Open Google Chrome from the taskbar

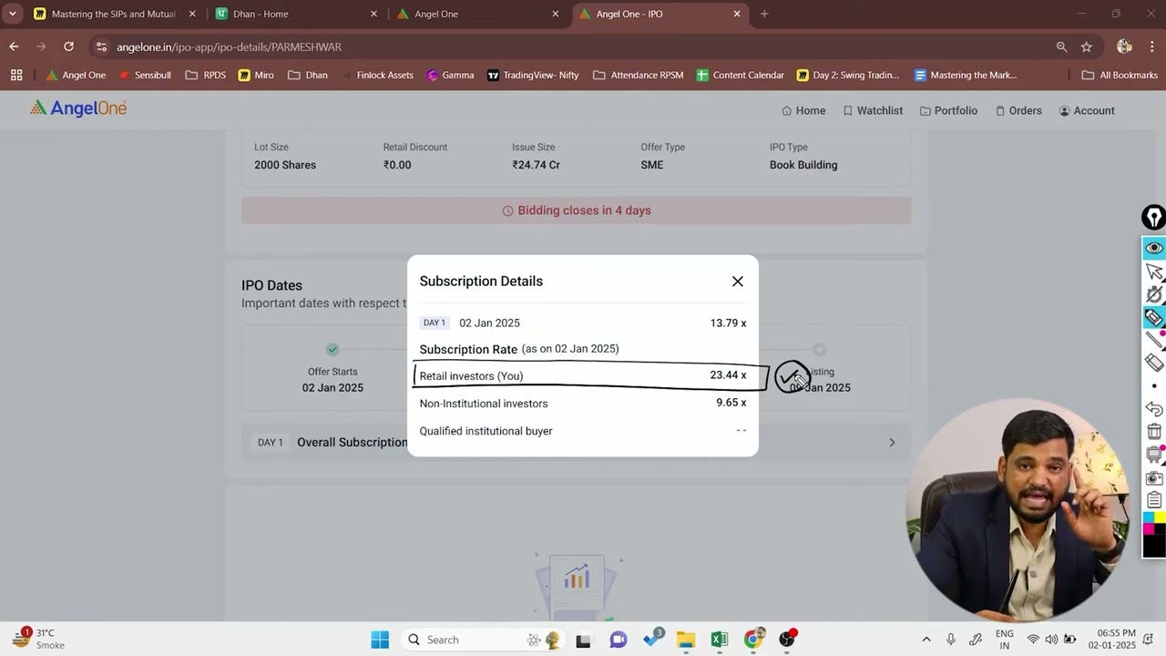click(x=753, y=640)
